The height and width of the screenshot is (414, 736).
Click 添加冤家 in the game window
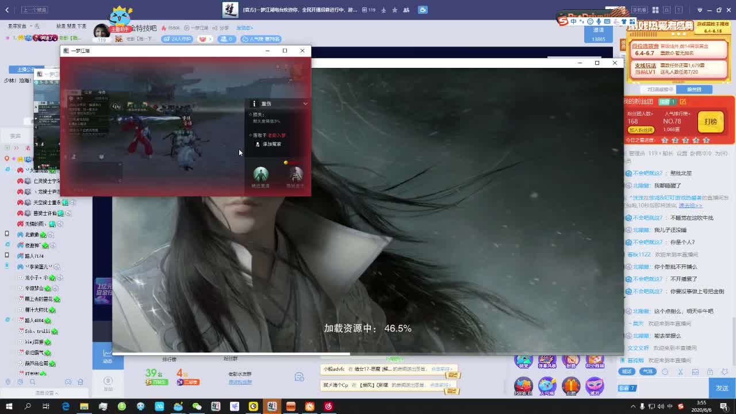click(269, 144)
